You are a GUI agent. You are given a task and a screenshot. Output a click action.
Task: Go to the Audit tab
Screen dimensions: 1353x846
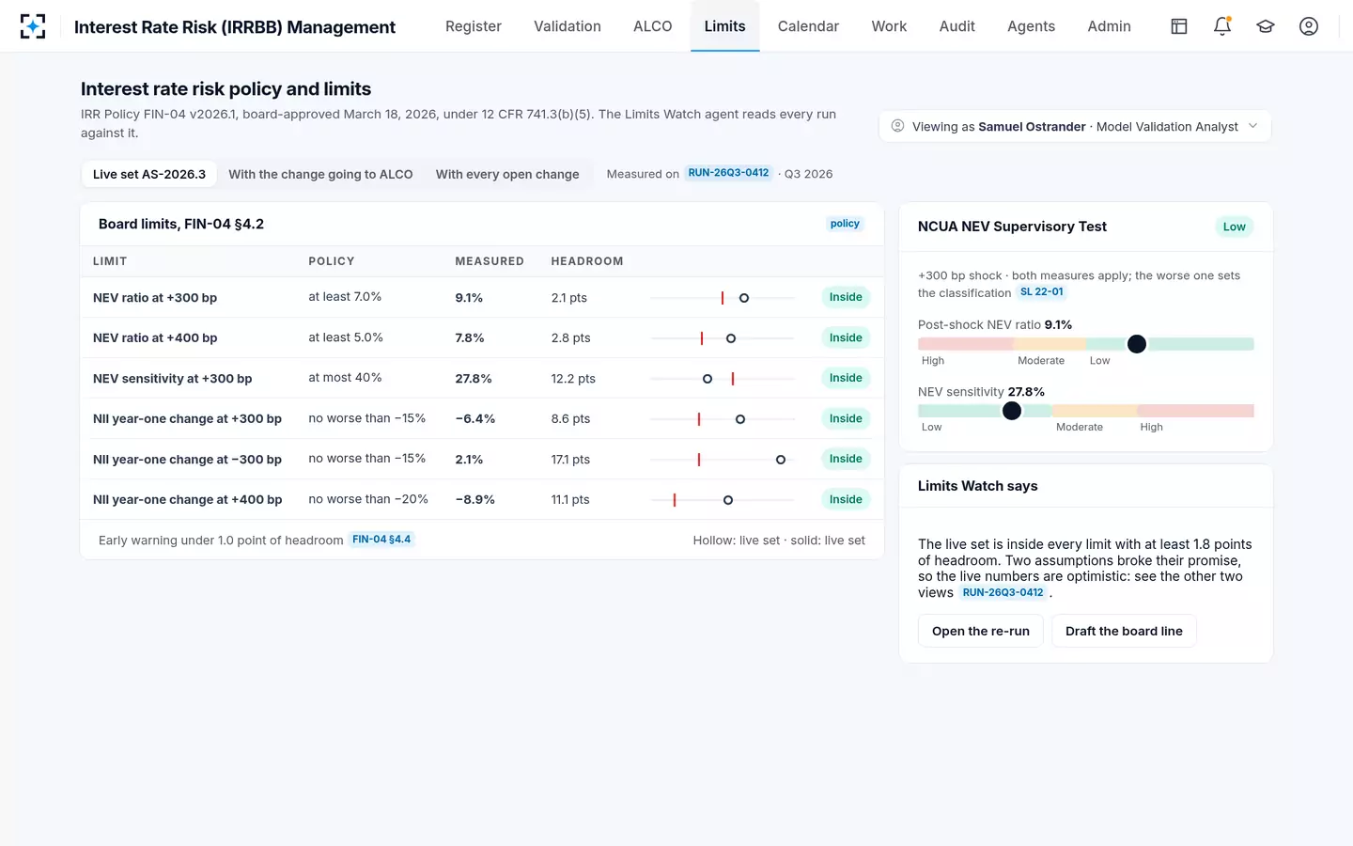(x=957, y=26)
